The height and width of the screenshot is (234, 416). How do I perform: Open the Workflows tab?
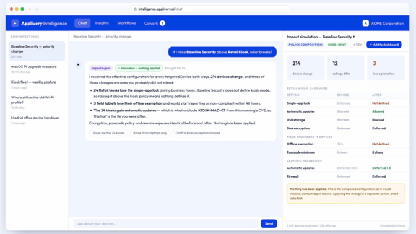[x=126, y=23]
